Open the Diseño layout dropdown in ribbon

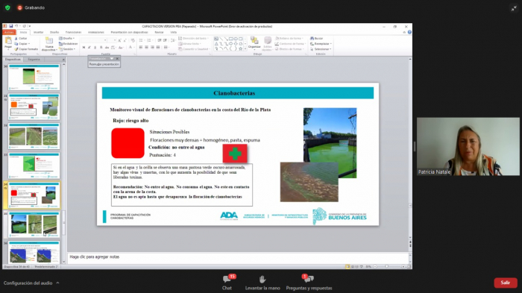(66, 38)
